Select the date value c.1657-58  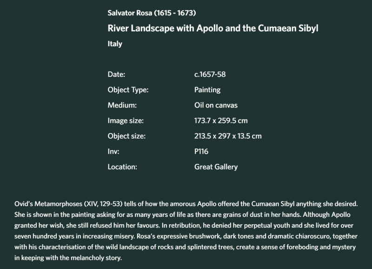tap(210, 74)
